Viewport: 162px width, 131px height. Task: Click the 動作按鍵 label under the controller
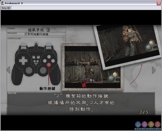[47, 89]
